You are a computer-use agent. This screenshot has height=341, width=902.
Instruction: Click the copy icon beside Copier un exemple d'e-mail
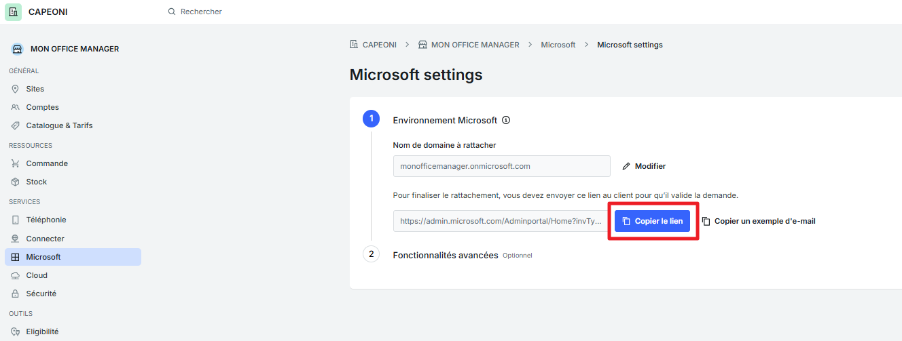(x=706, y=221)
